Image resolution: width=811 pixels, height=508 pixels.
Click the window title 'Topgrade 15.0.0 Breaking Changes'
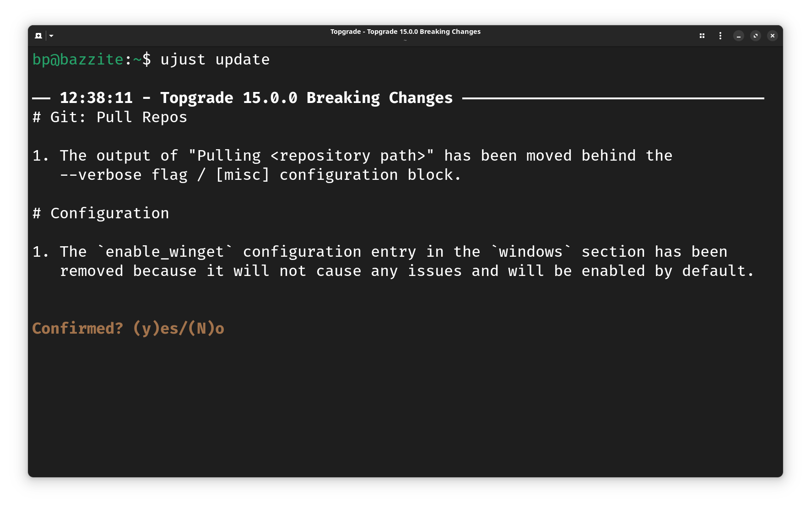[x=405, y=32]
